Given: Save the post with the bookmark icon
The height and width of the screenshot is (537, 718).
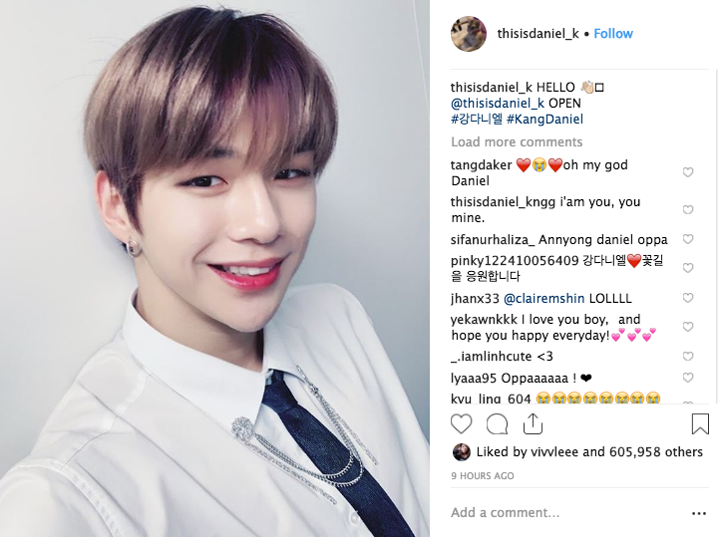Looking at the screenshot, I should [x=700, y=423].
